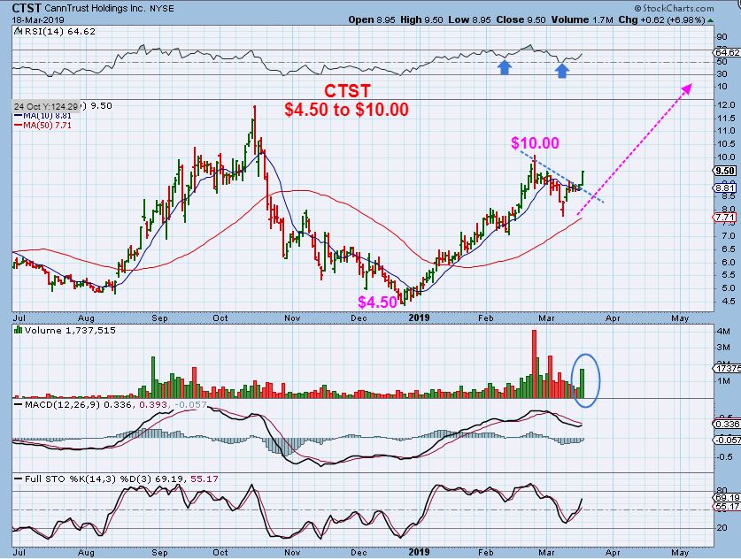Click the 8.81 MA(10) tag on price axis
Screen dimensions: 741x559
[x=725, y=188]
